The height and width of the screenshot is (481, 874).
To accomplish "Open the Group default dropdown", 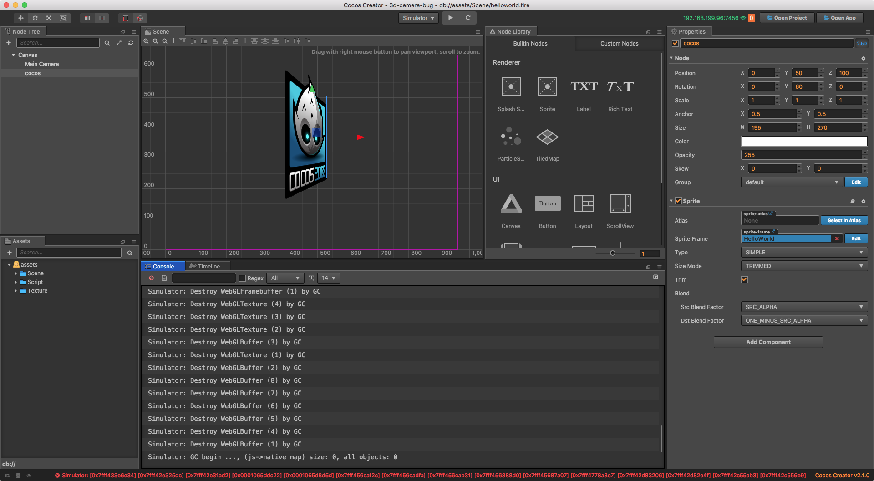I will tap(792, 182).
